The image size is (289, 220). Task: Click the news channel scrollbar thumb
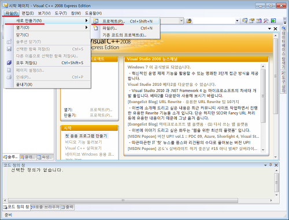pyautogui.click(x=263, y=96)
